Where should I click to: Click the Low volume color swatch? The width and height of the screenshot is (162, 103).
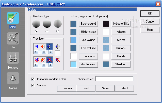(x=73, y=48)
